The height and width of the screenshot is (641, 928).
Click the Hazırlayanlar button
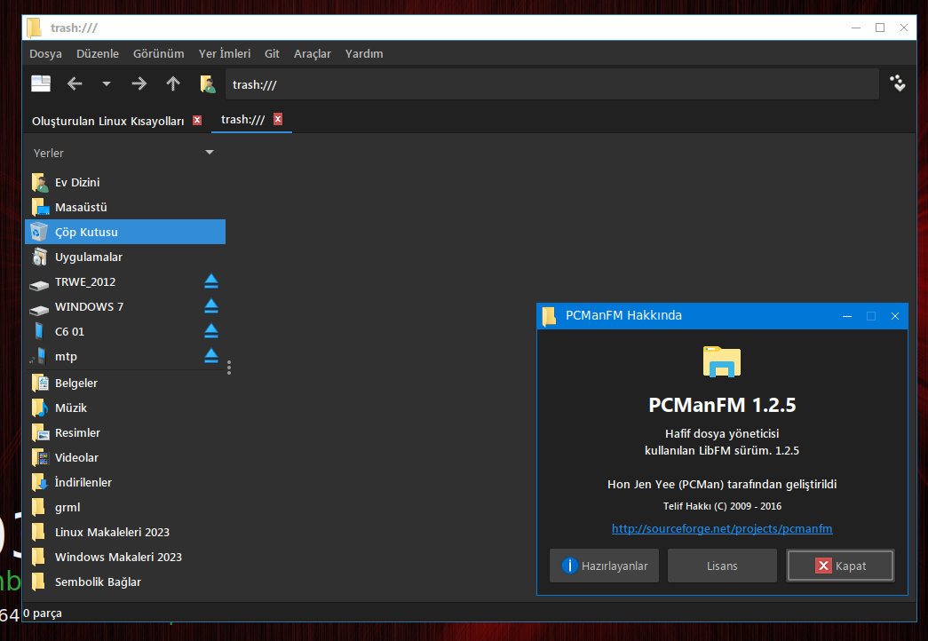click(604, 566)
